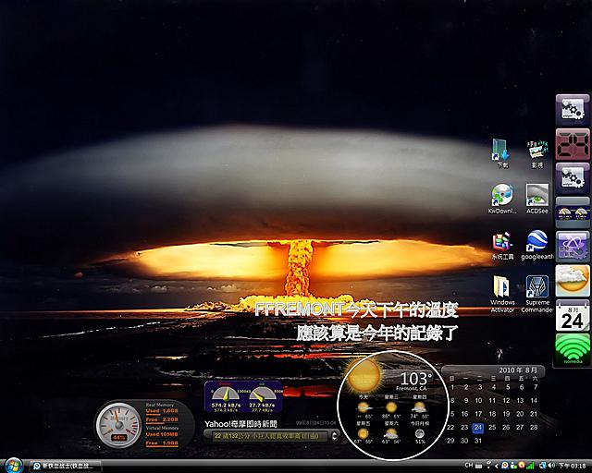Open the 下載 downloads folder shortcut

point(502,149)
